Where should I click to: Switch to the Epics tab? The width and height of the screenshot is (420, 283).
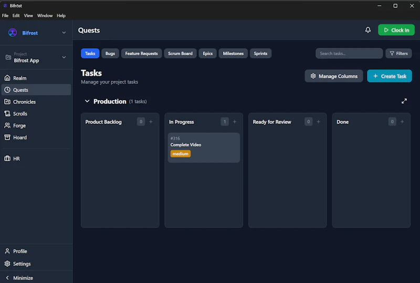207,54
